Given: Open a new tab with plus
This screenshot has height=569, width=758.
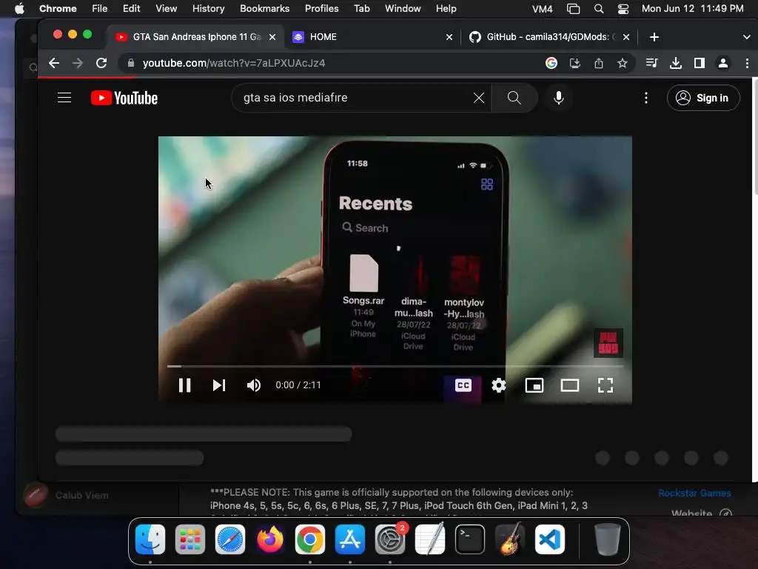Looking at the screenshot, I should point(654,37).
